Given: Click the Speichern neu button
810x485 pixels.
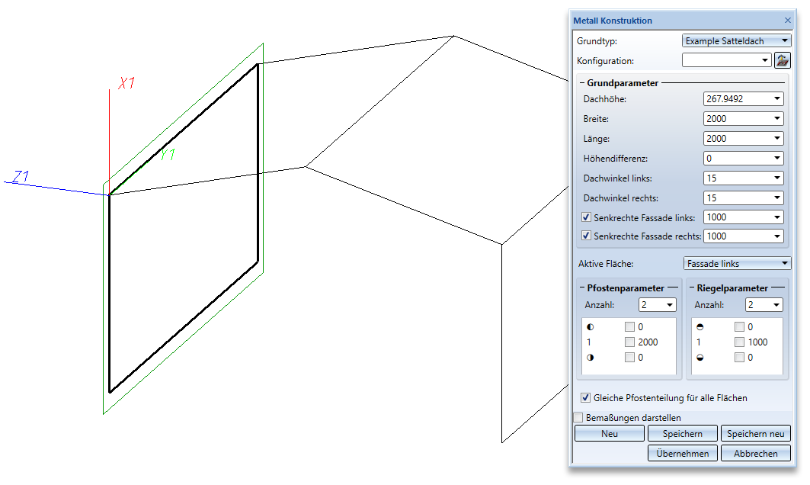Looking at the screenshot, I should (x=755, y=433).
